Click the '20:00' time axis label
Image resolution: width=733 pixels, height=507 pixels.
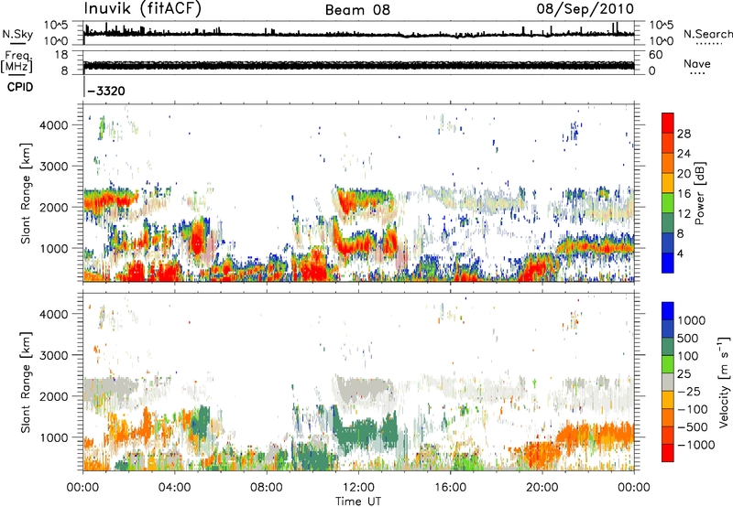pyautogui.click(x=542, y=488)
